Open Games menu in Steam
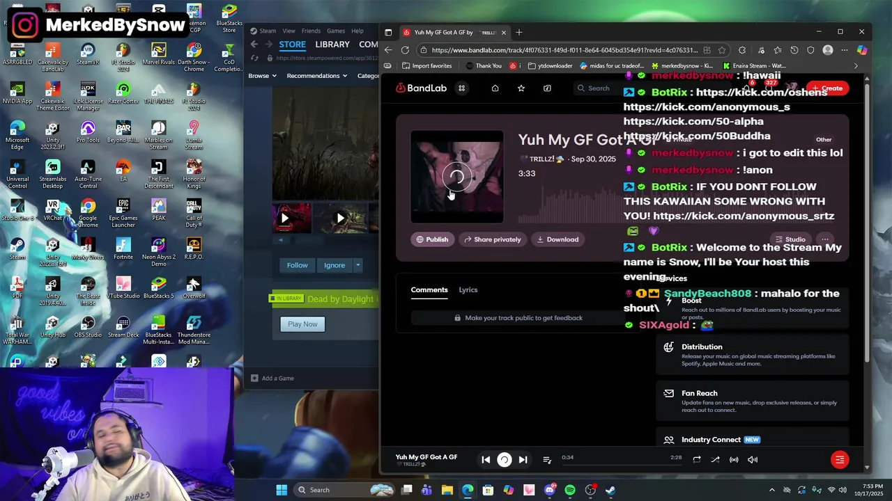Image resolution: width=892 pixels, height=501 pixels. pyautogui.click(x=336, y=31)
